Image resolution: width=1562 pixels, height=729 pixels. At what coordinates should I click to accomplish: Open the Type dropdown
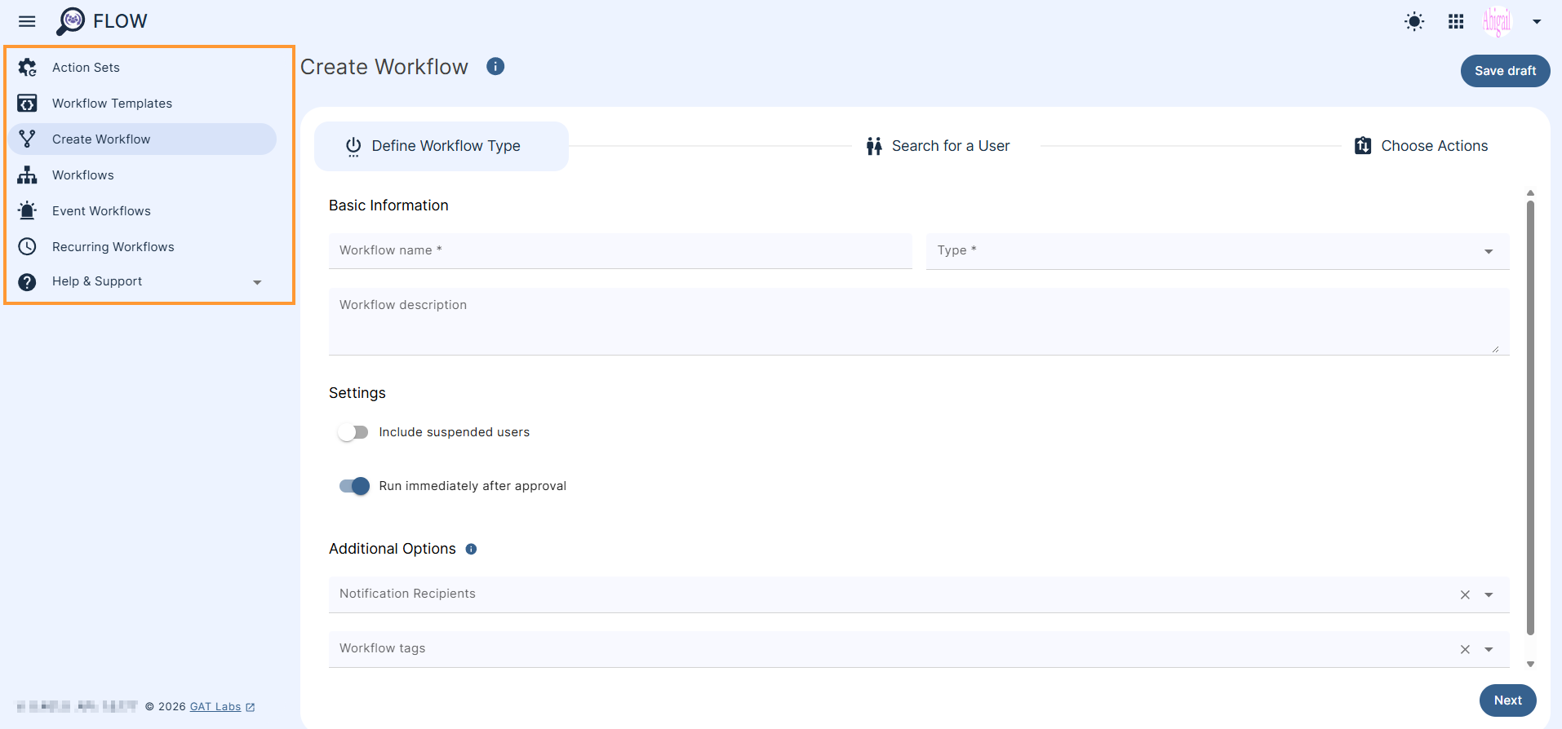coord(1217,251)
